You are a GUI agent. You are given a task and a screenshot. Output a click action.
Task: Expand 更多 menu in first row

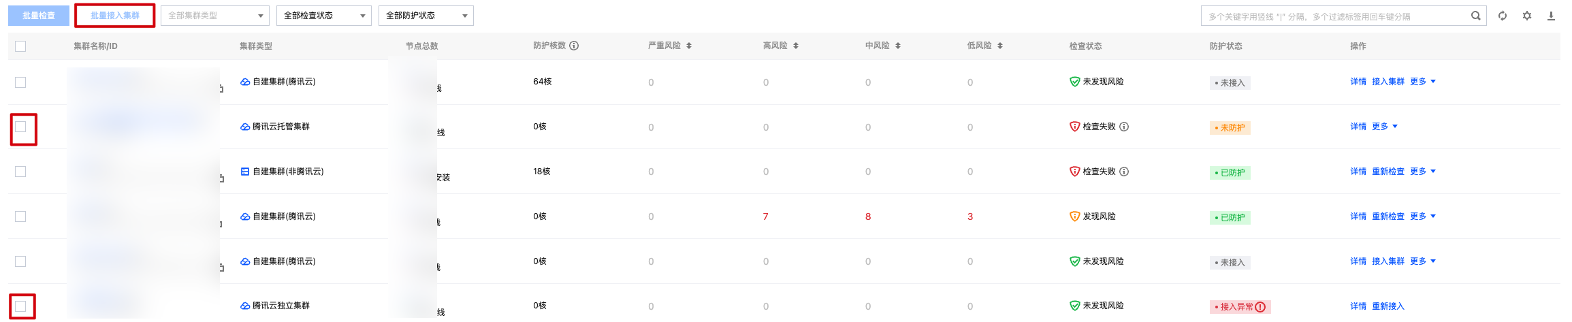(1423, 82)
